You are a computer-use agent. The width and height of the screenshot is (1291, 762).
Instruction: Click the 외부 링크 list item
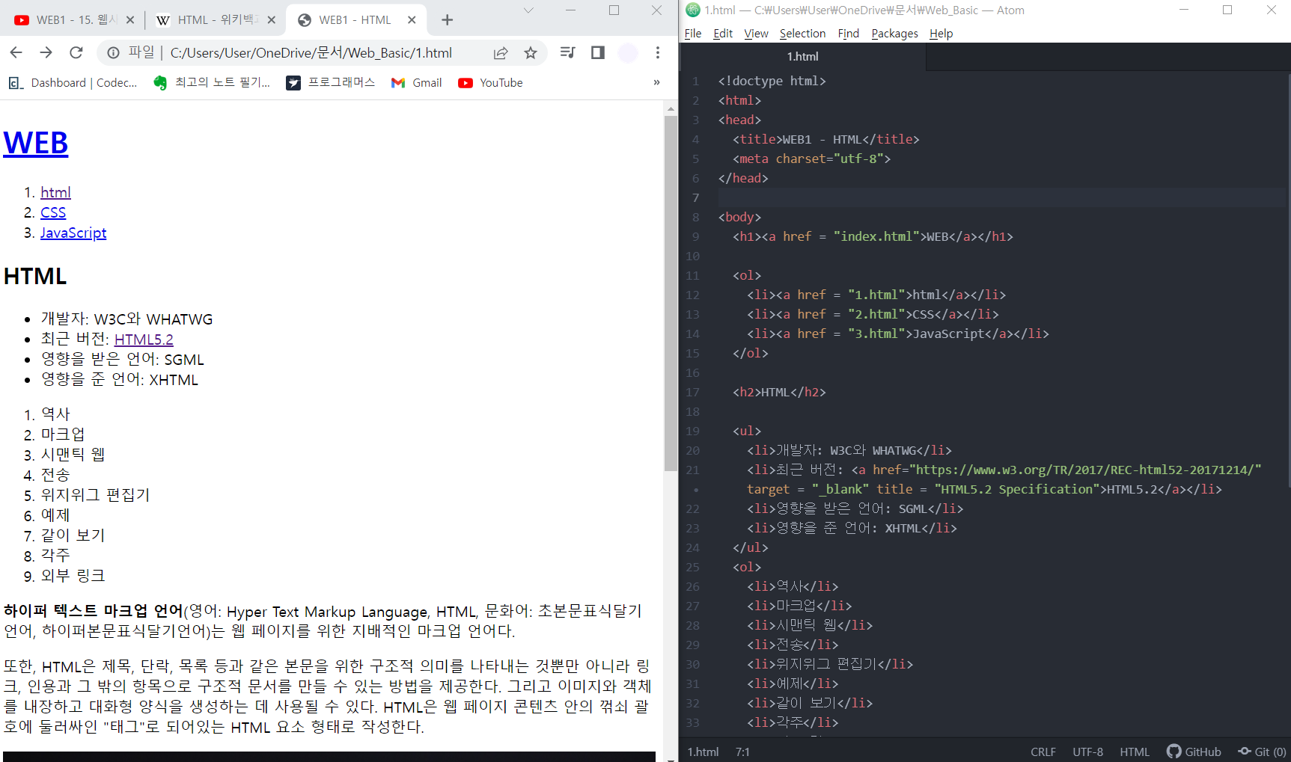[73, 575]
